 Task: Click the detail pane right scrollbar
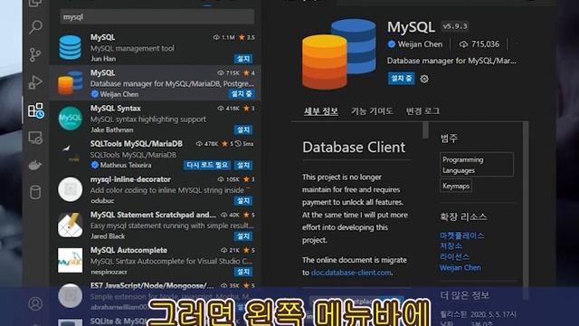[x=526, y=211]
